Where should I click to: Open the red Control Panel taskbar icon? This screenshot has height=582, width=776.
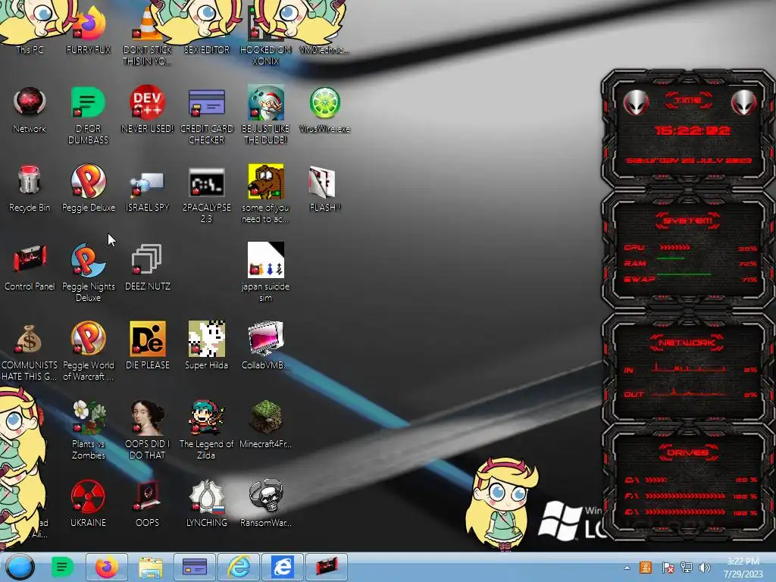327,567
